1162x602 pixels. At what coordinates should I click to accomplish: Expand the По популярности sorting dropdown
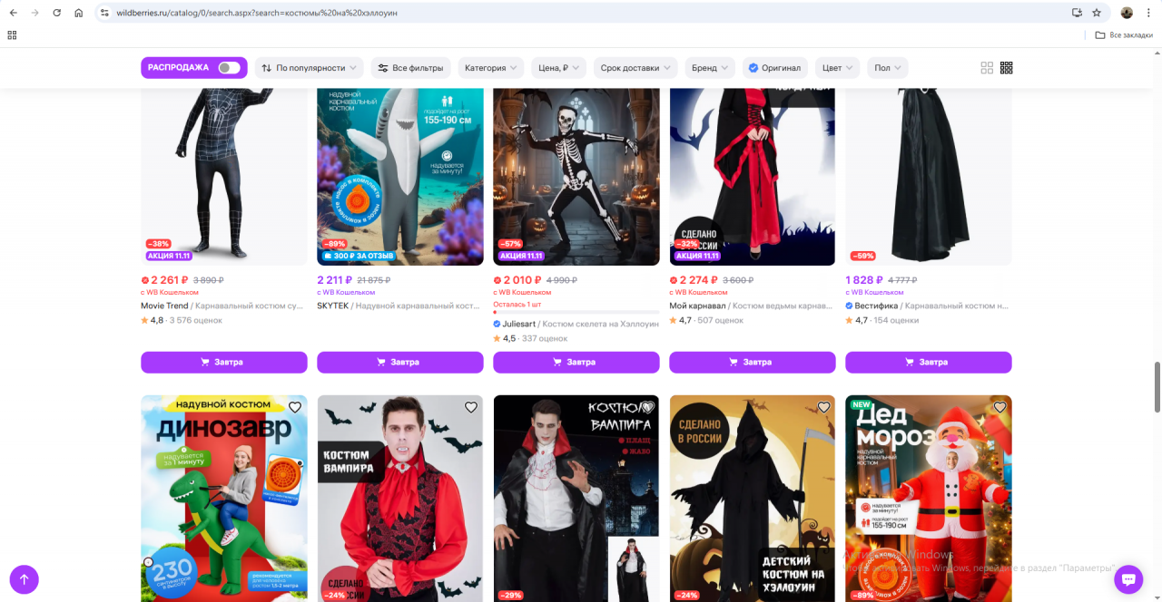coord(310,68)
